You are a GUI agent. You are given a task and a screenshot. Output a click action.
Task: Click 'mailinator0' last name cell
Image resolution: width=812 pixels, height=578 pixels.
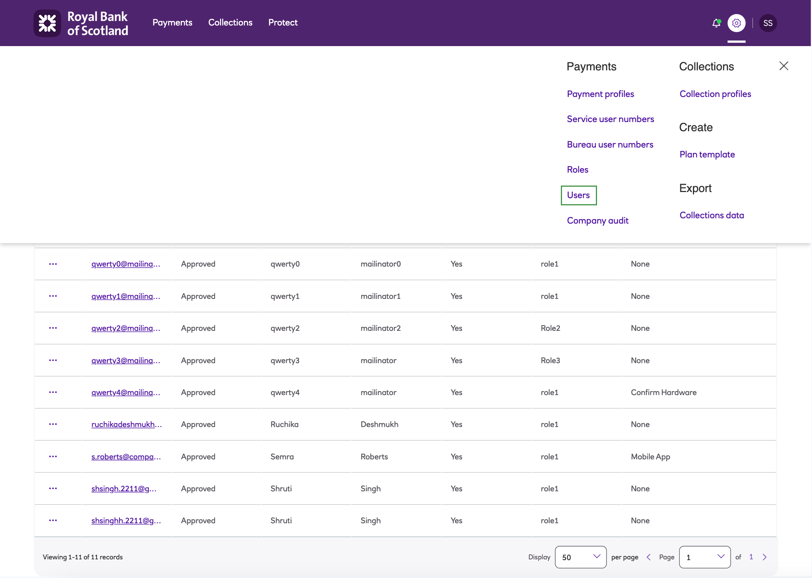pos(381,264)
